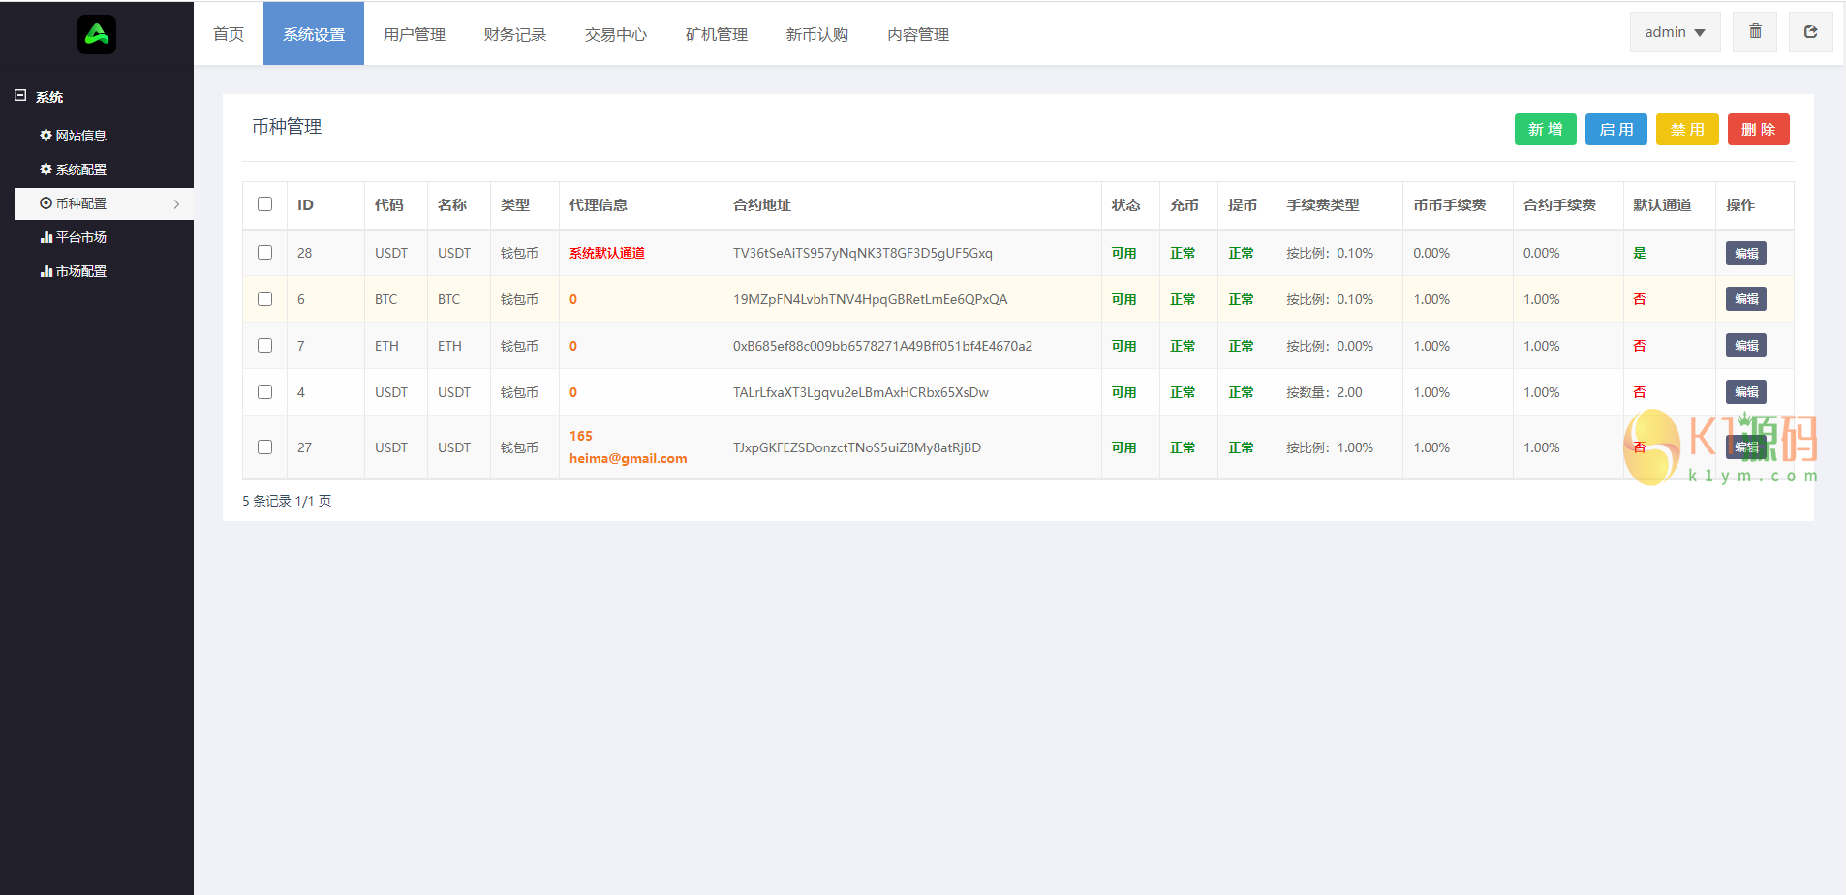Open the 交易中心 top menu
This screenshot has width=1846, height=895.
(615, 34)
